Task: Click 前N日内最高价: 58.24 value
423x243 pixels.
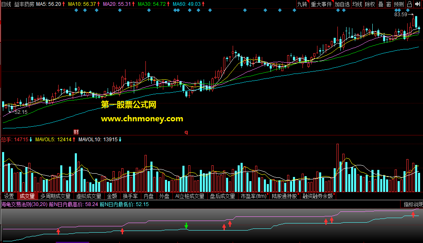Action: (x=74, y=204)
